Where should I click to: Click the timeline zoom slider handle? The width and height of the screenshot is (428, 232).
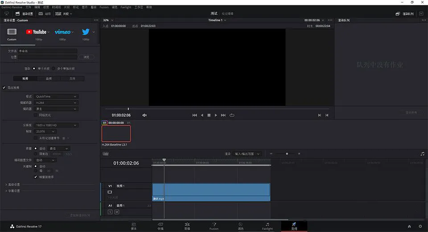pos(287,154)
